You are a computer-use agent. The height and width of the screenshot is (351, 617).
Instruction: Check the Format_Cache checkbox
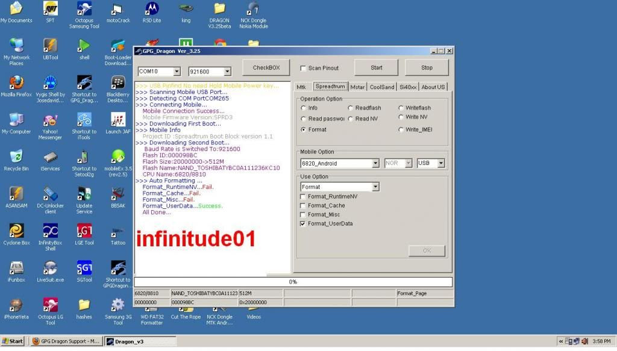click(x=302, y=205)
